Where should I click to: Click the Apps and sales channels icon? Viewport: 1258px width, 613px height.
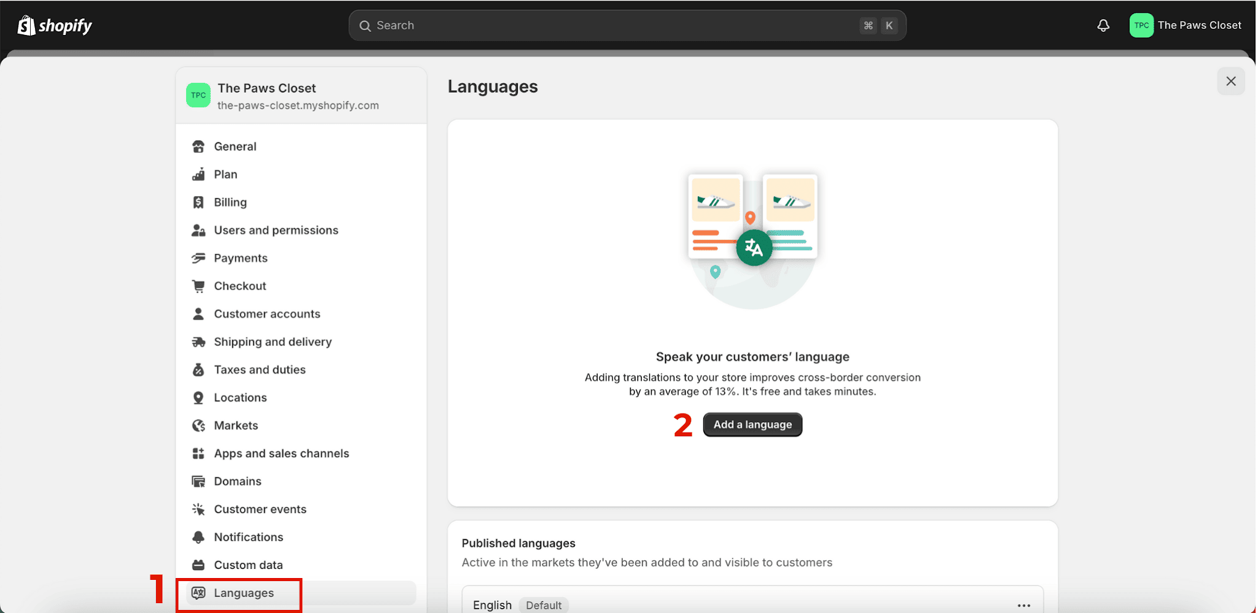tap(198, 453)
